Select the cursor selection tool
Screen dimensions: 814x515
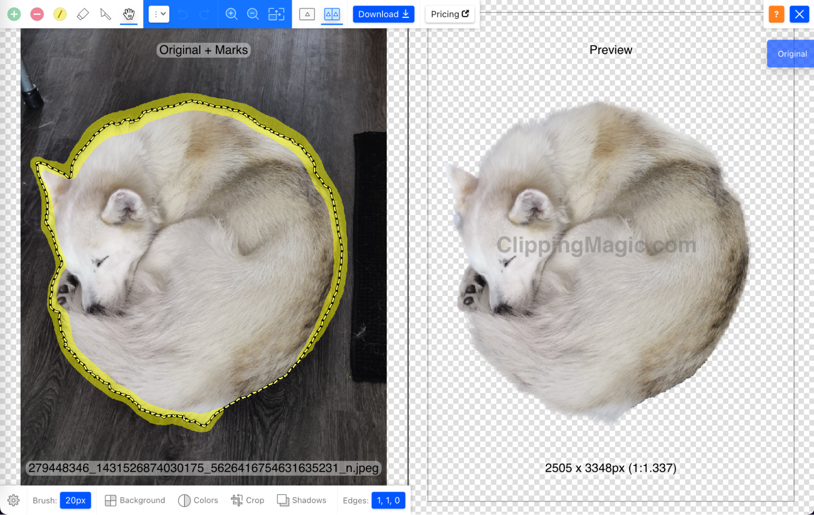[105, 14]
